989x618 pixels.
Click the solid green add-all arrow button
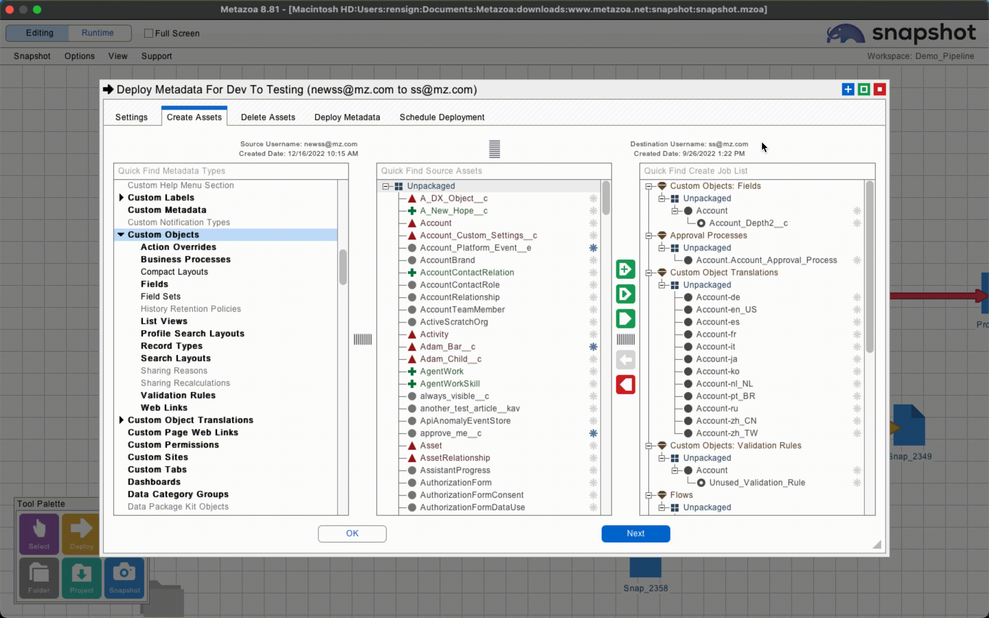coord(625,319)
